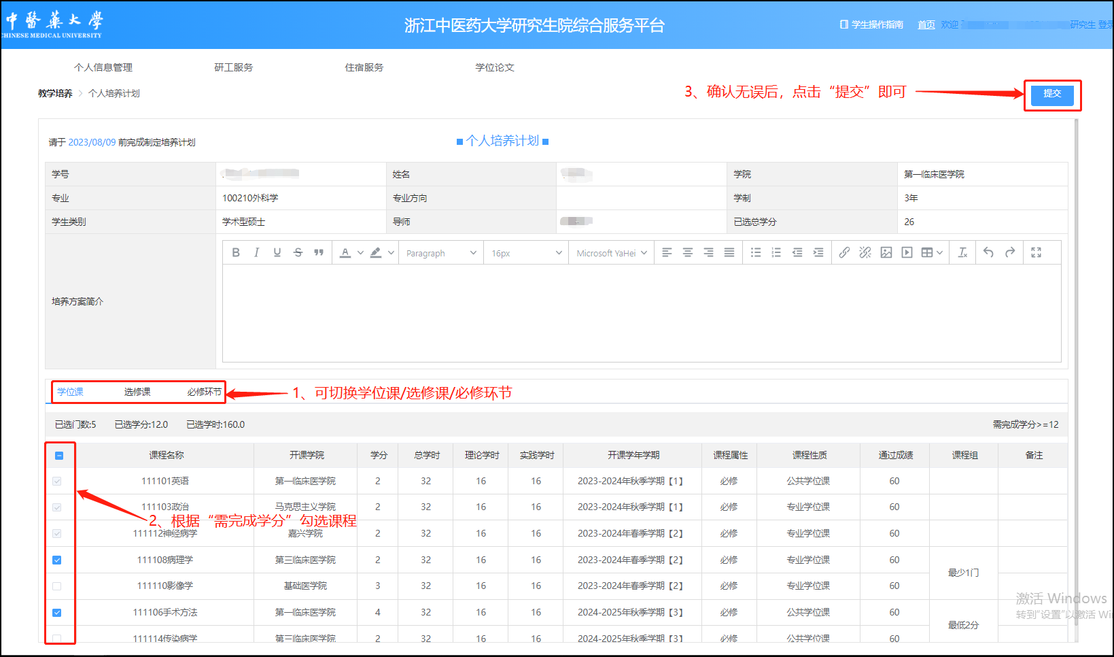Open the 住宿服务 menu
Viewport: 1114px width, 657px height.
pos(364,67)
